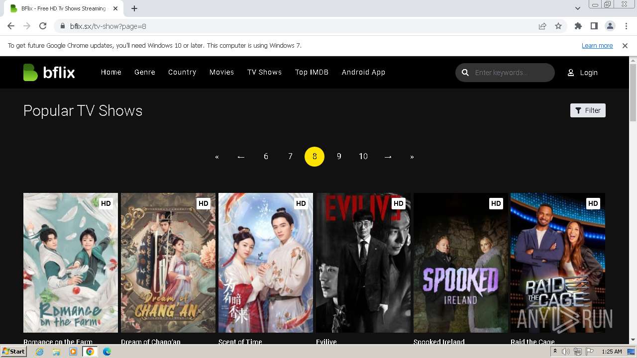Jump to the first page («)
The width and height of the screenshot is (637, 358).
coord(217,157)
